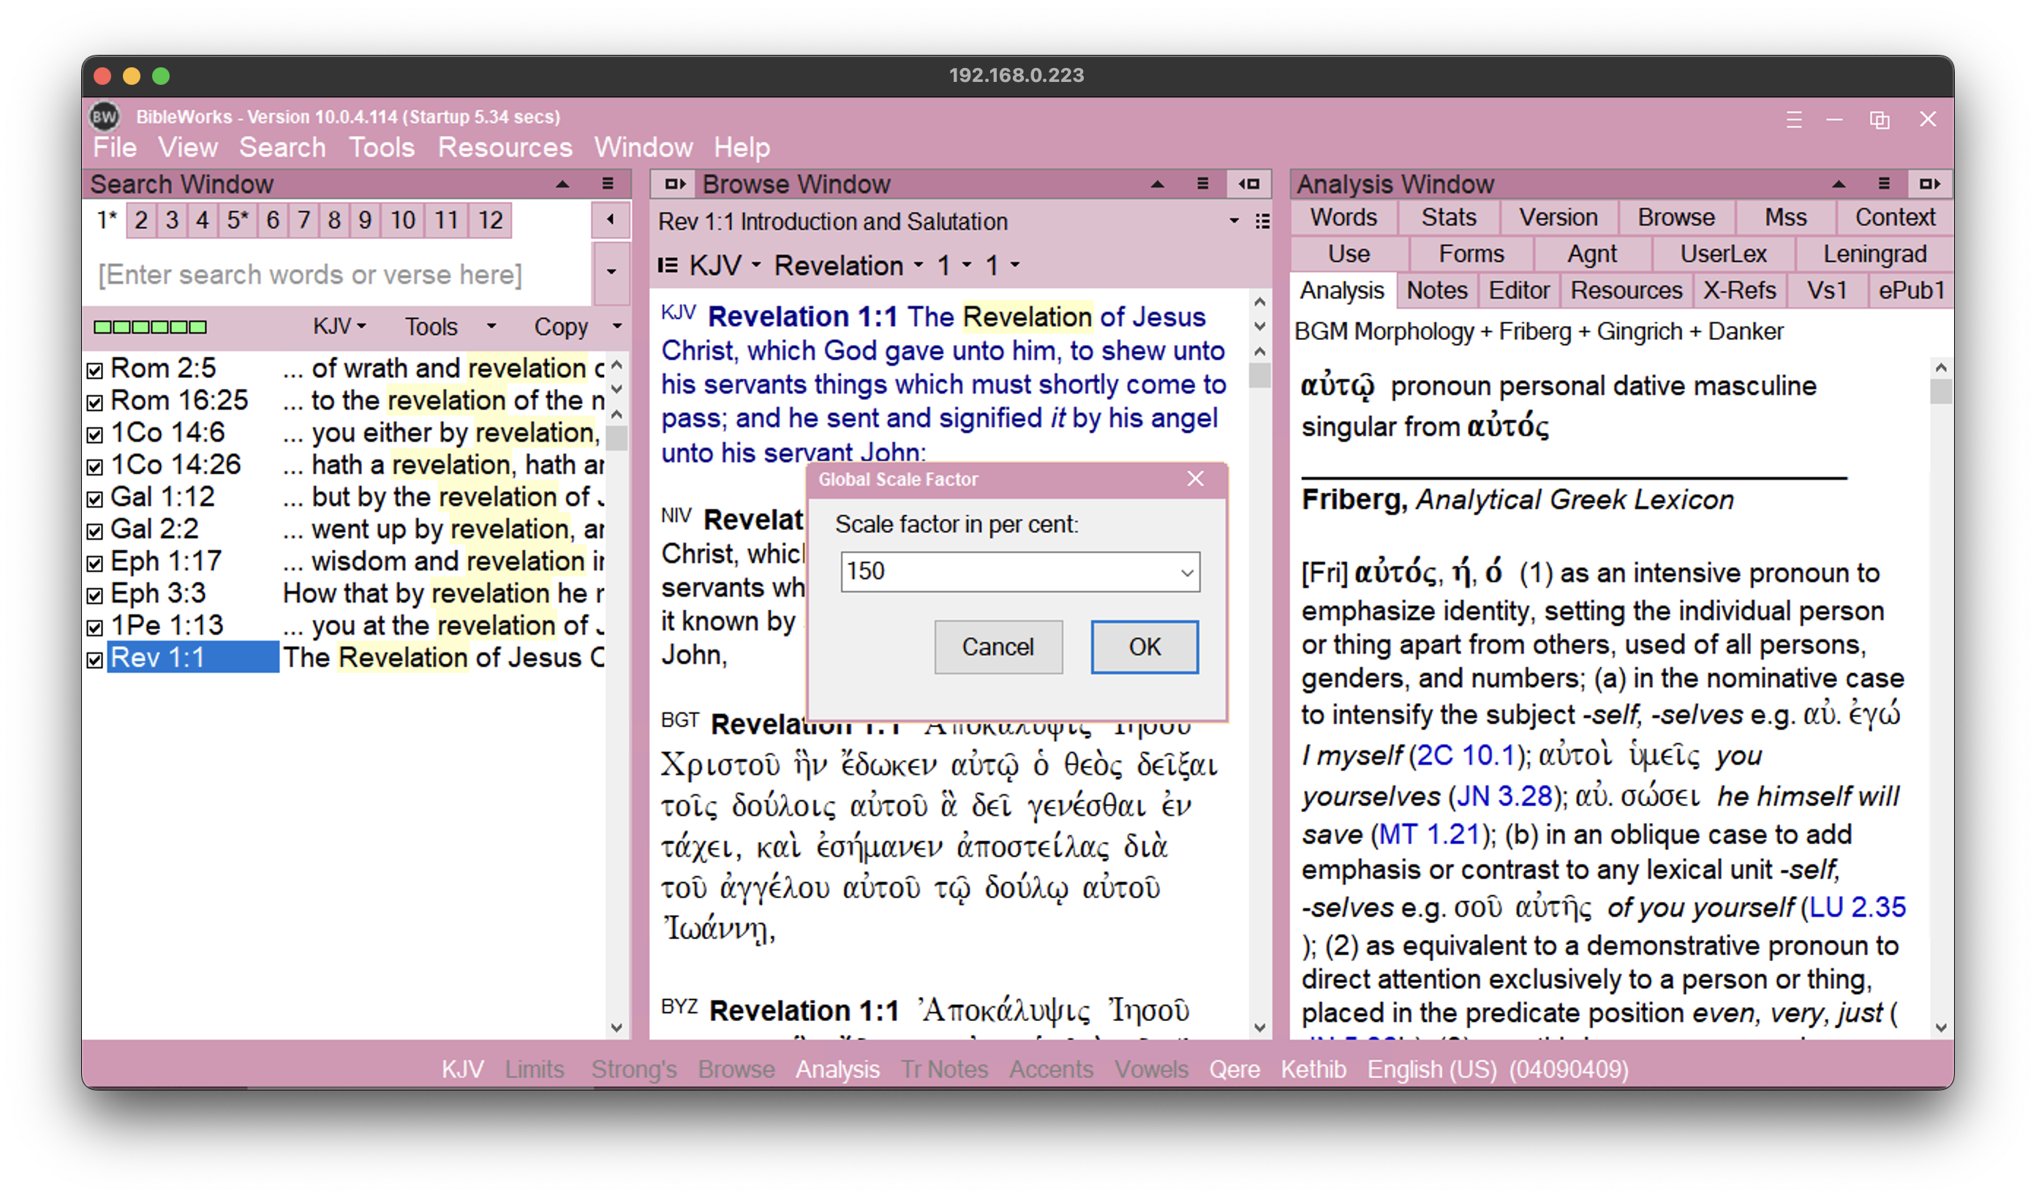Follow the MT 1.21 reference link
The width and height of the screenshot is (2036, 1198).
click(1428, 834)
